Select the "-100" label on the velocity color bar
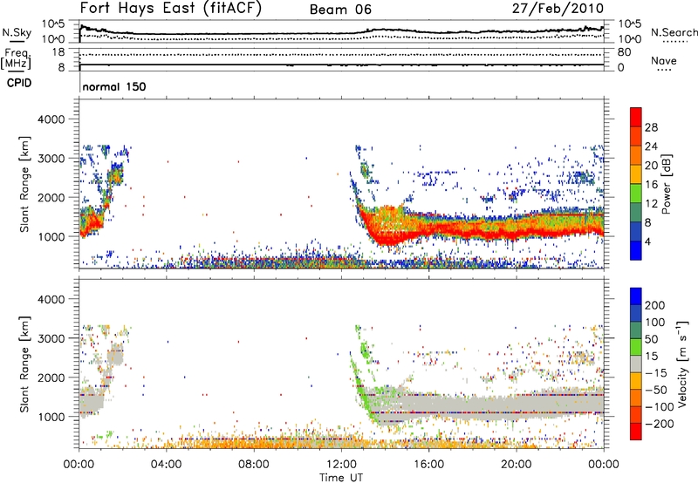Screen dimensions: 698x483 pos(660,407)
